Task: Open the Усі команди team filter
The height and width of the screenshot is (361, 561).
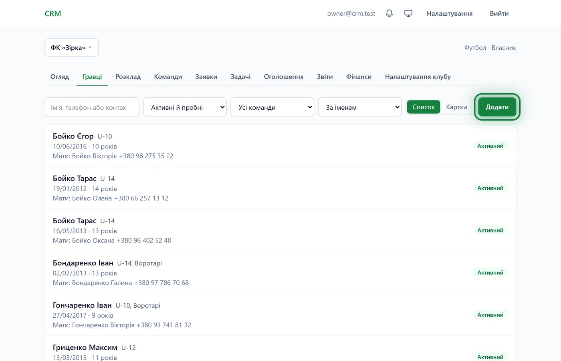Action: tap(272, 107)
